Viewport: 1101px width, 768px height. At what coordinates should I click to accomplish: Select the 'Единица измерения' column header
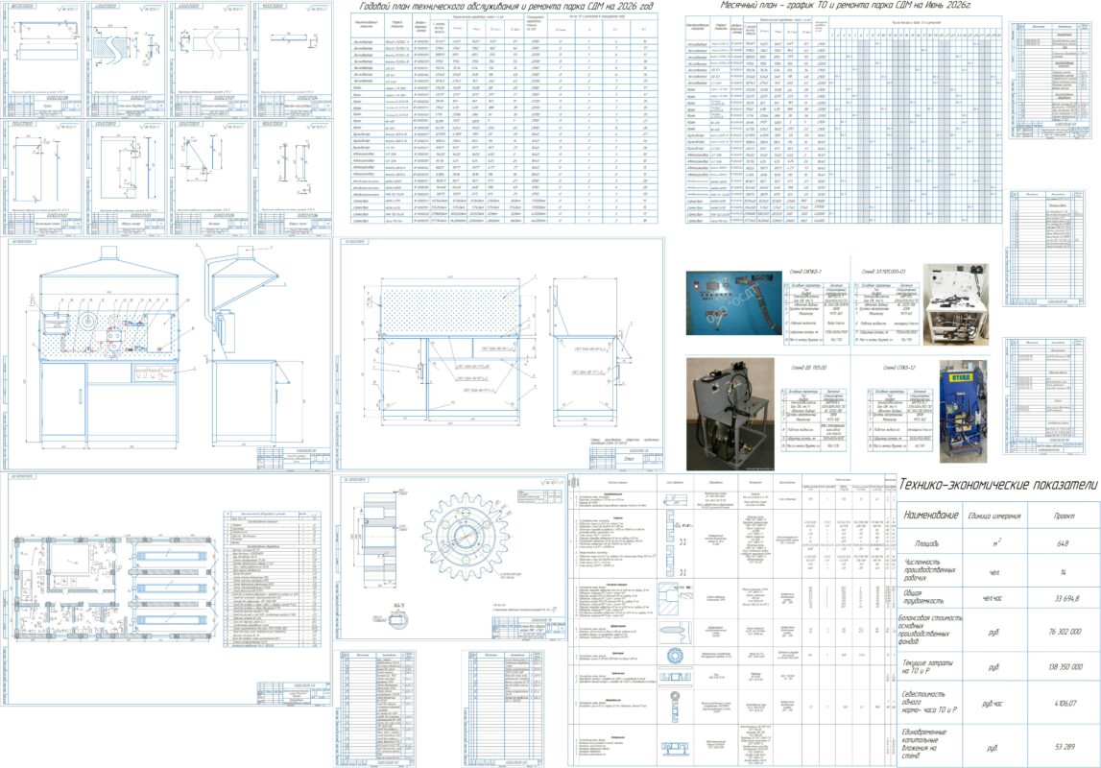click(995, 516)
